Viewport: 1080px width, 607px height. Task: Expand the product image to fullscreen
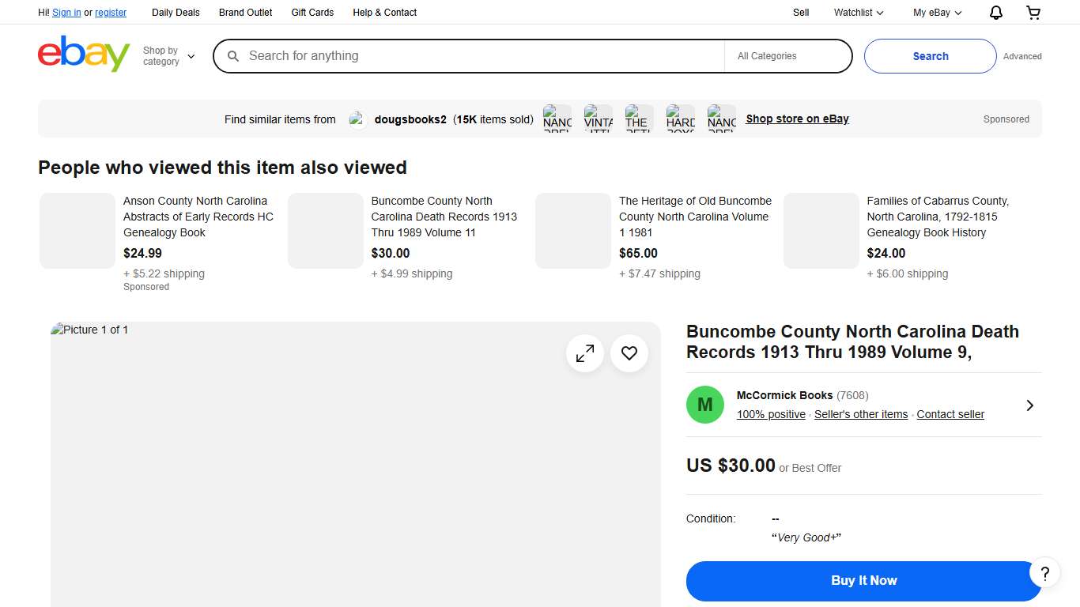[x=585, y=353]
